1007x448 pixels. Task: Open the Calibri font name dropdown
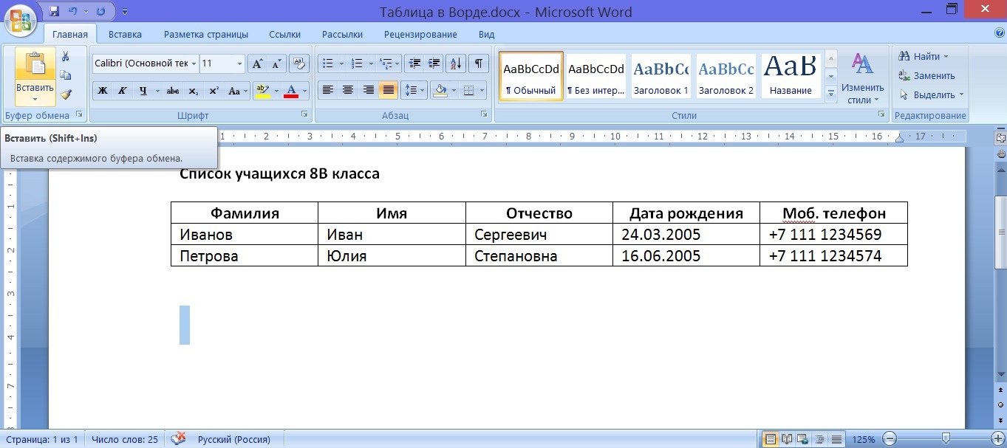(194, 64)
